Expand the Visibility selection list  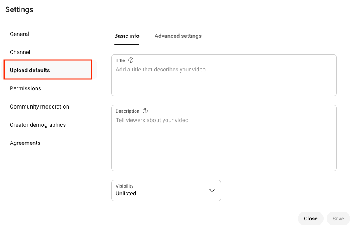(x=166, y=191)
